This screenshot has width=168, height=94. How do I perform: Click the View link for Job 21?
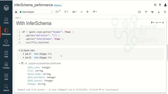coord(36,54)
